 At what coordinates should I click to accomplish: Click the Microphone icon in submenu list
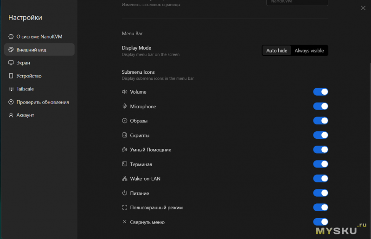pyautogui.click(x=124, y=106)
